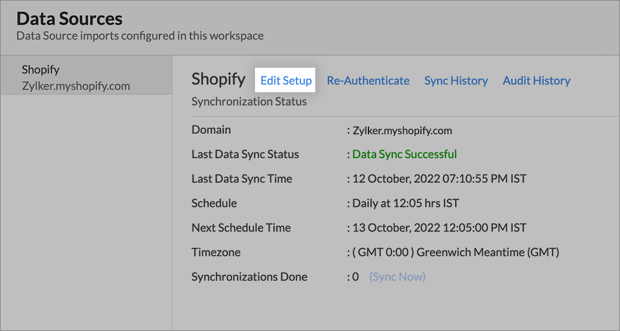Click the Next Schedule Time label
This screenshot has height=331, width=620.
click(241, 228)
